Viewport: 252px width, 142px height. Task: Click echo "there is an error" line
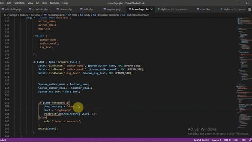coord(63,121)
